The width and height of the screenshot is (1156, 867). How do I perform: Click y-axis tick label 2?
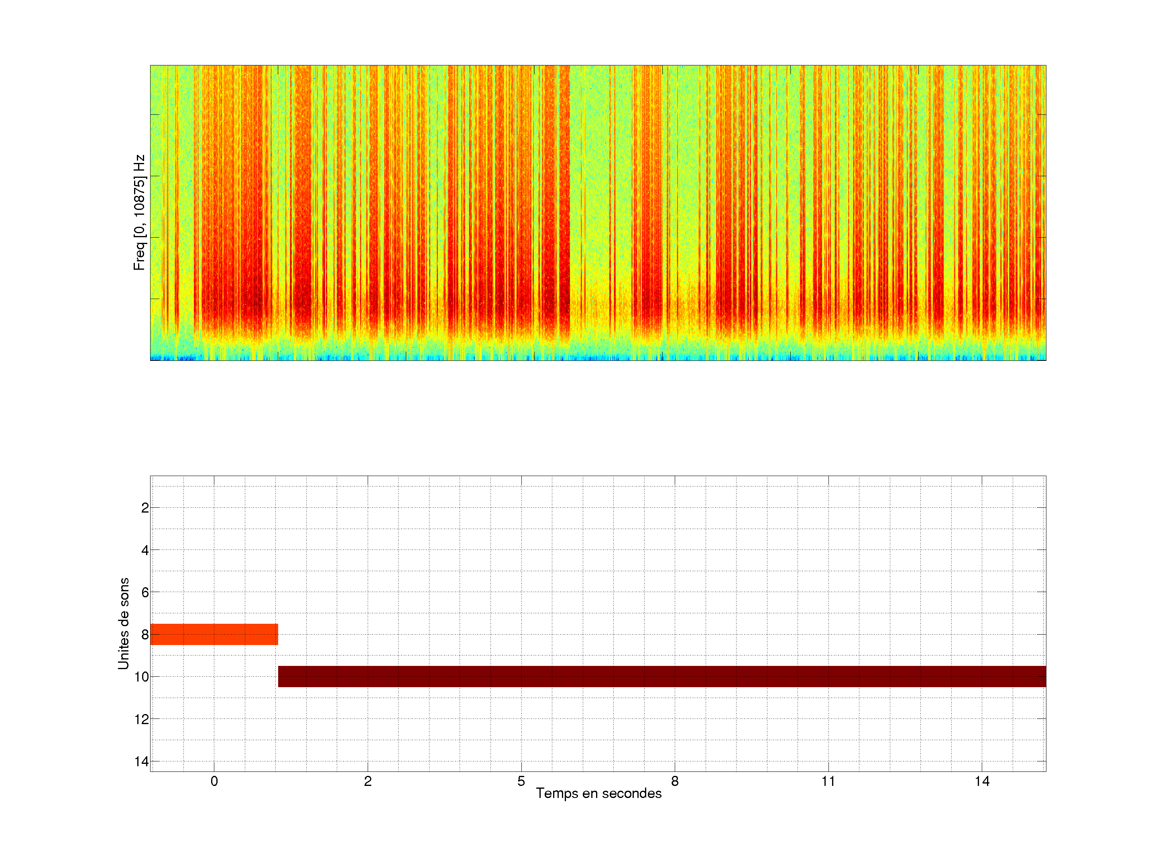click(145, 508)
